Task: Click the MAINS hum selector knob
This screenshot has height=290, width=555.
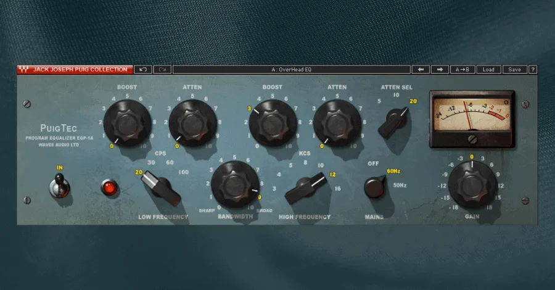Action: coord(375,186)
